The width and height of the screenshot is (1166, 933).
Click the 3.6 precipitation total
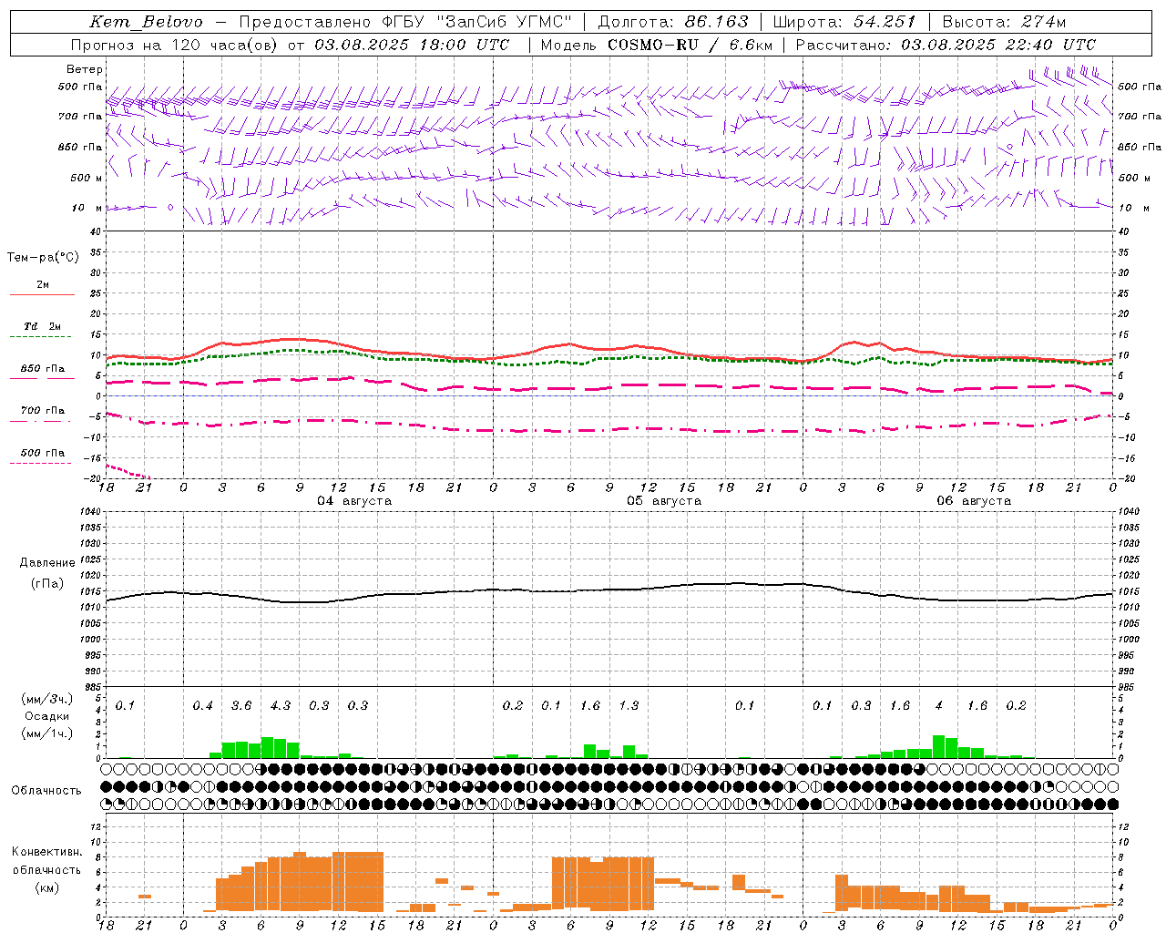tap(241, 705)
